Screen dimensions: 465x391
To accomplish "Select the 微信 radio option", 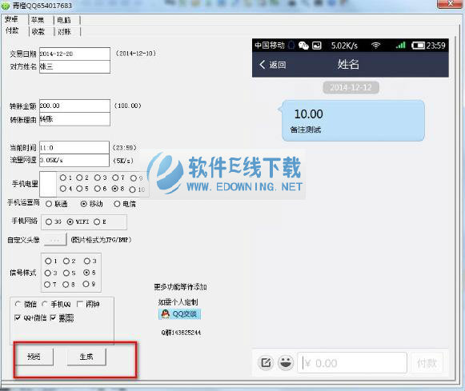I will point(18,304).
